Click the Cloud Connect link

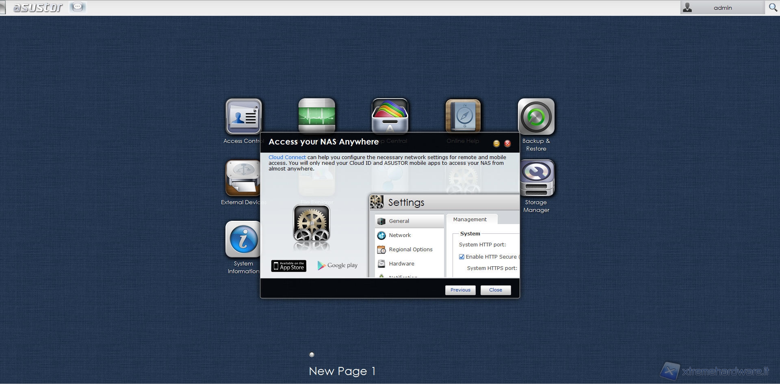tap(287, 157)
